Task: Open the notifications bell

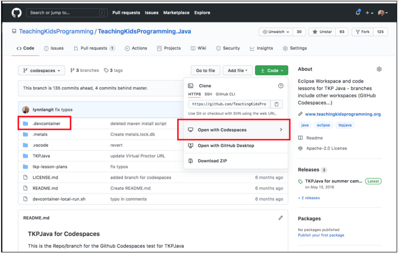Action: [x=358, y=12]
